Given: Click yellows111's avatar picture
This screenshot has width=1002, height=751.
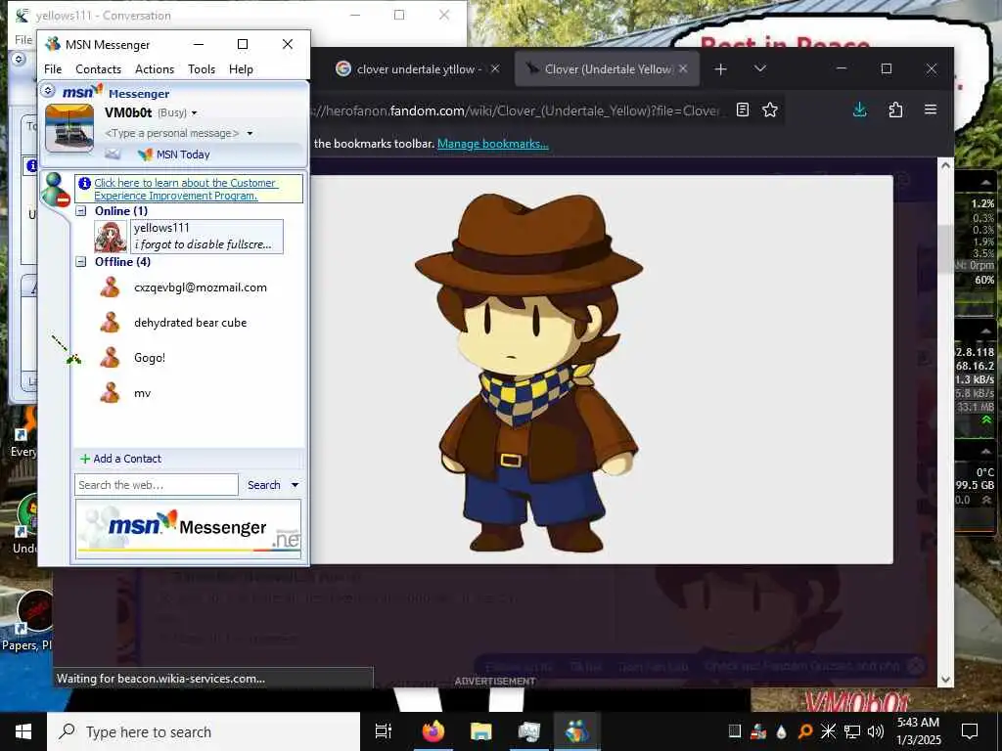Looking at the screenshot, I should (x=111, y=237).
